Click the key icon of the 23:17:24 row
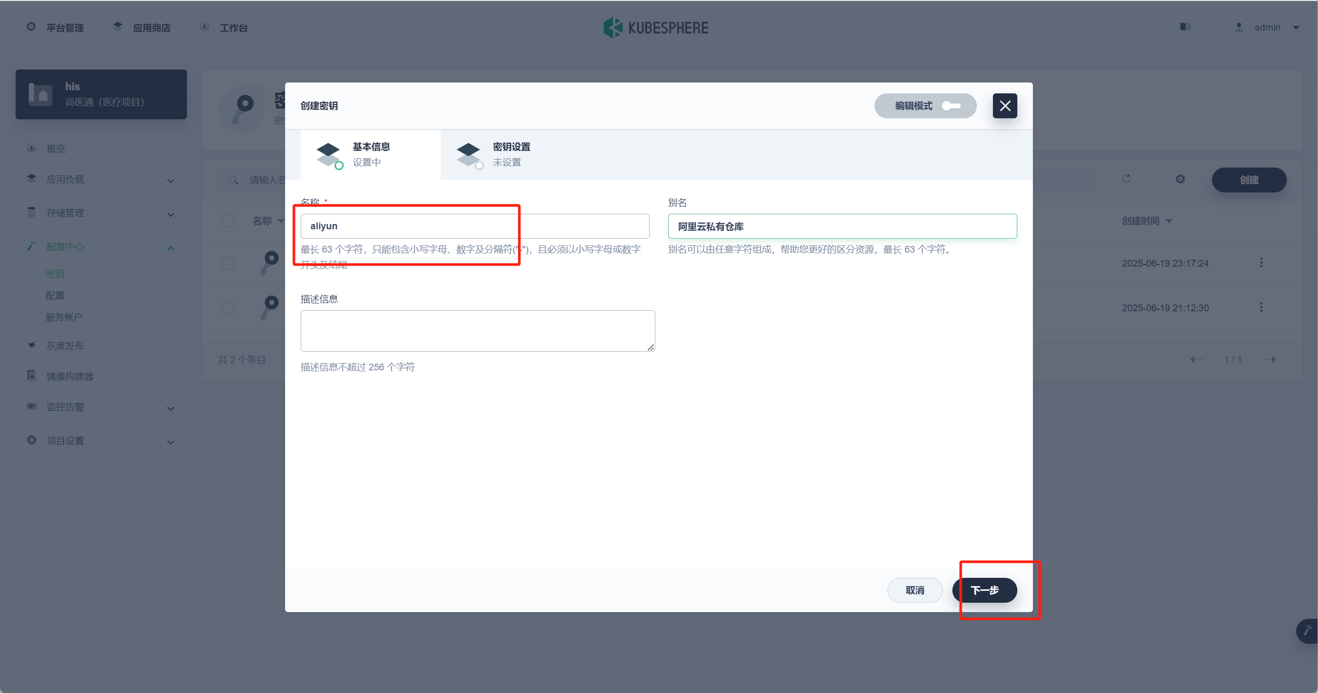This screenshot has height=693, width=1318. point(270,262)
